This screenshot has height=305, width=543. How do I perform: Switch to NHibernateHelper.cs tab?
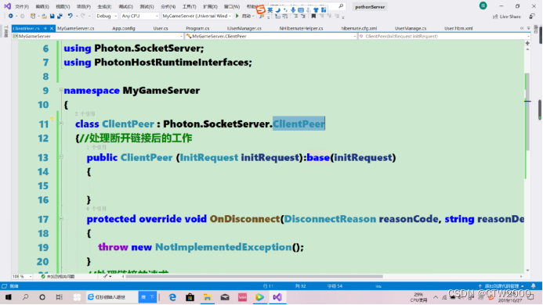point(302,28)
